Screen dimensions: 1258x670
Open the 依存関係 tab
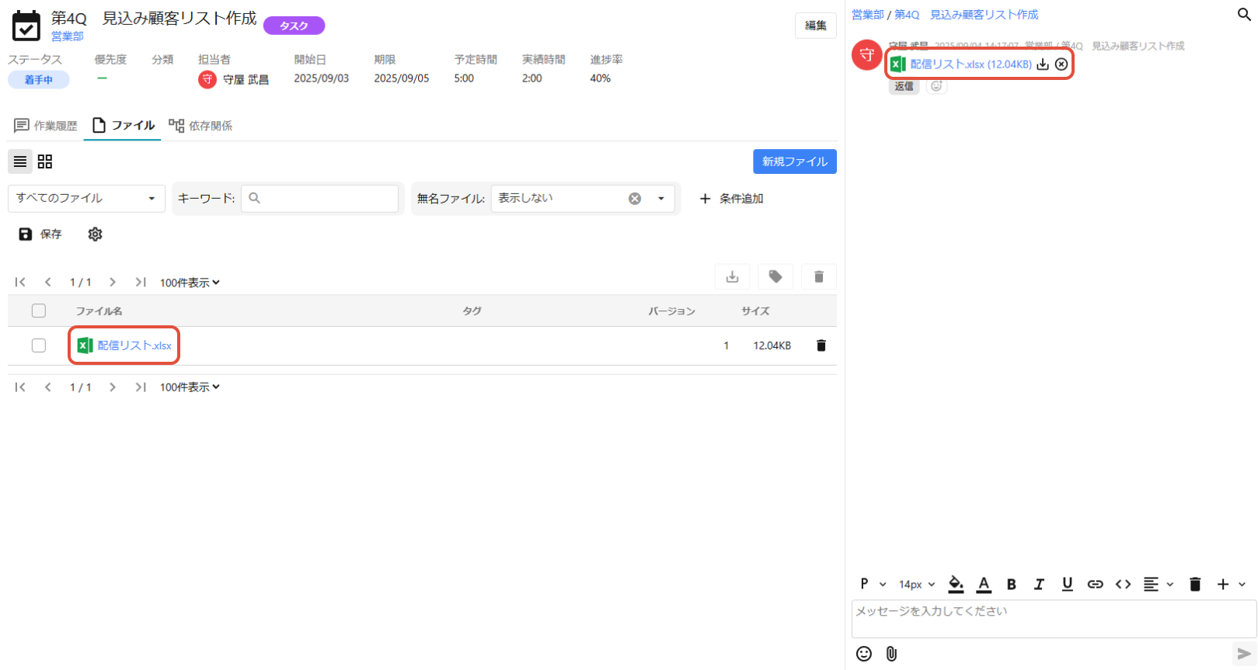(200, 126)
